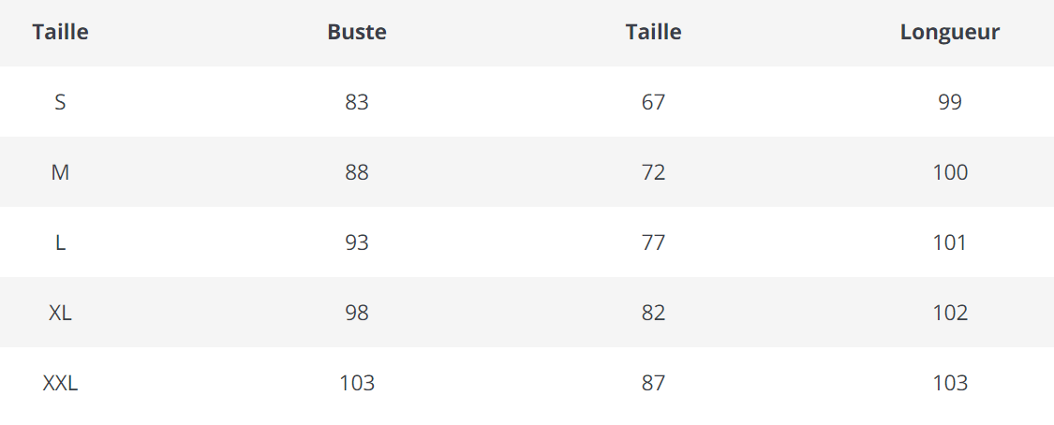Click the L size row label
This screenshot has width=1054, height=425.
(x=60, y=242)
